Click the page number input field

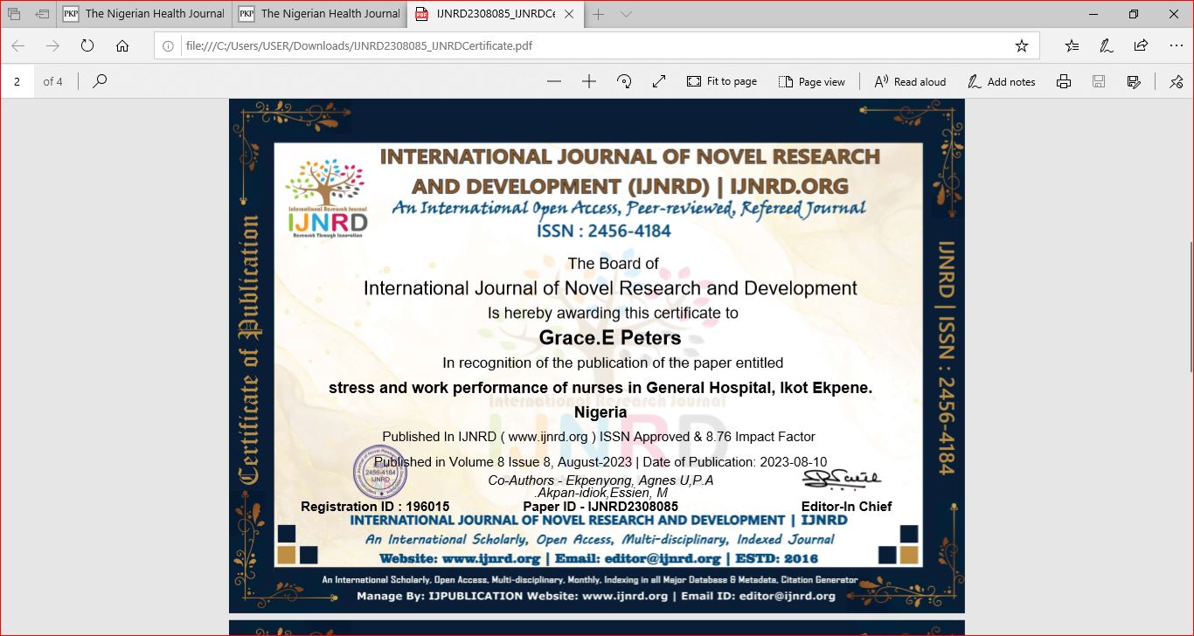[x=17, y=81]
